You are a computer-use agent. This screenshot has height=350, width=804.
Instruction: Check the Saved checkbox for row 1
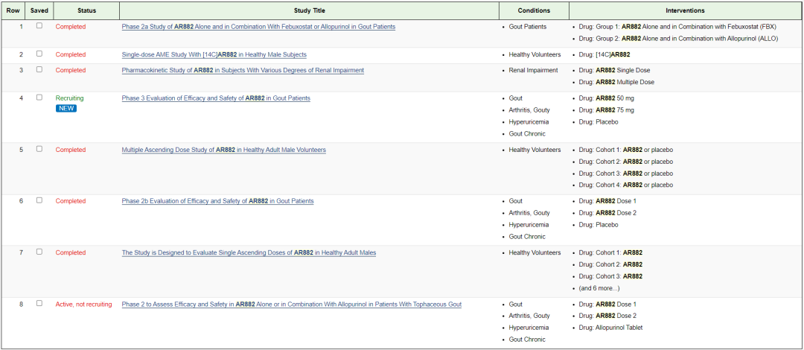[x=39, y=26]
